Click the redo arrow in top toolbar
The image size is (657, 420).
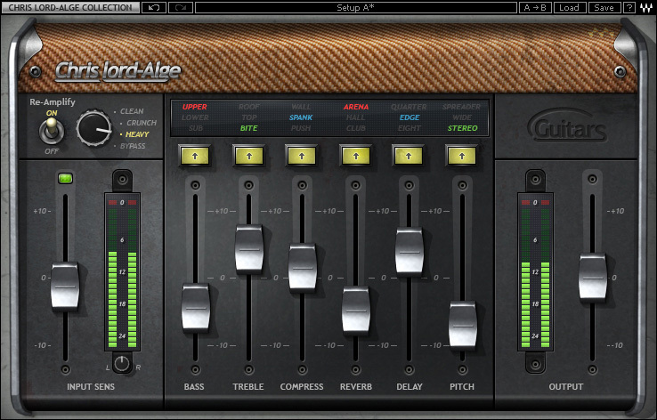179,7
